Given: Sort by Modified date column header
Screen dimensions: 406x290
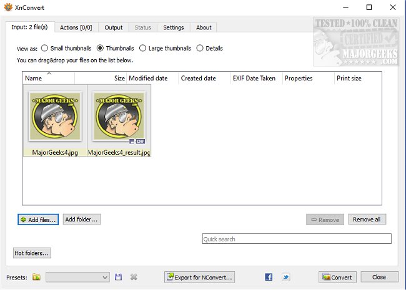Looking at the screenshot, I should (x=152, y=78).
